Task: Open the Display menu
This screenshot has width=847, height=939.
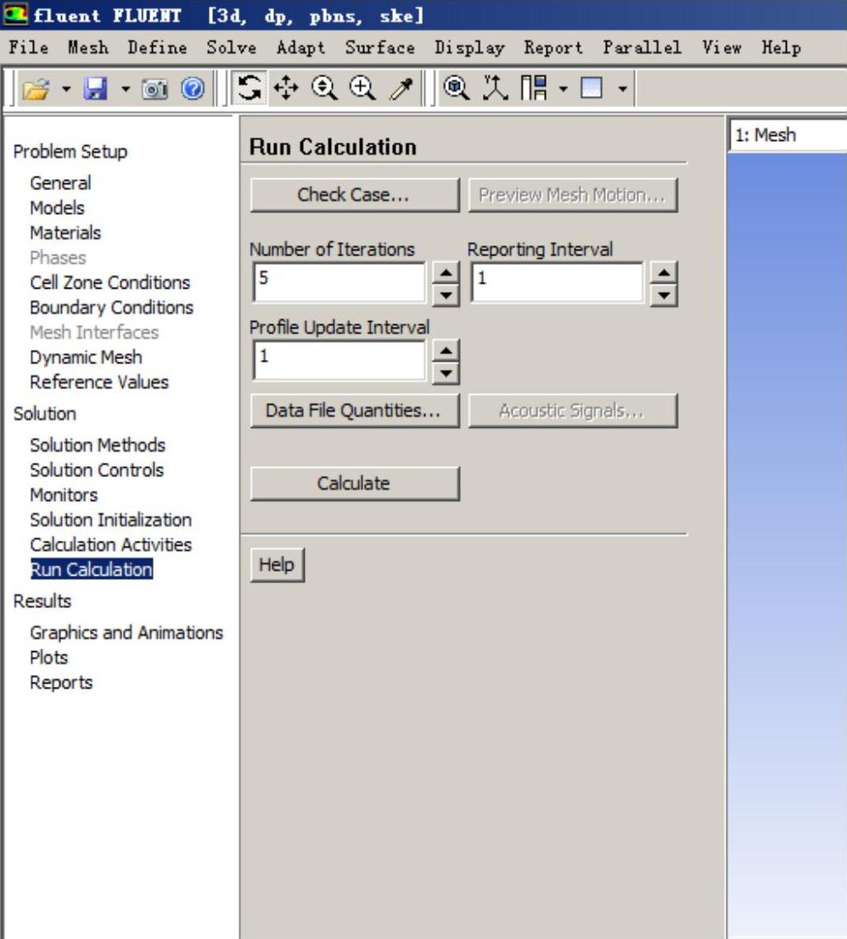Action: click(470, 48)
